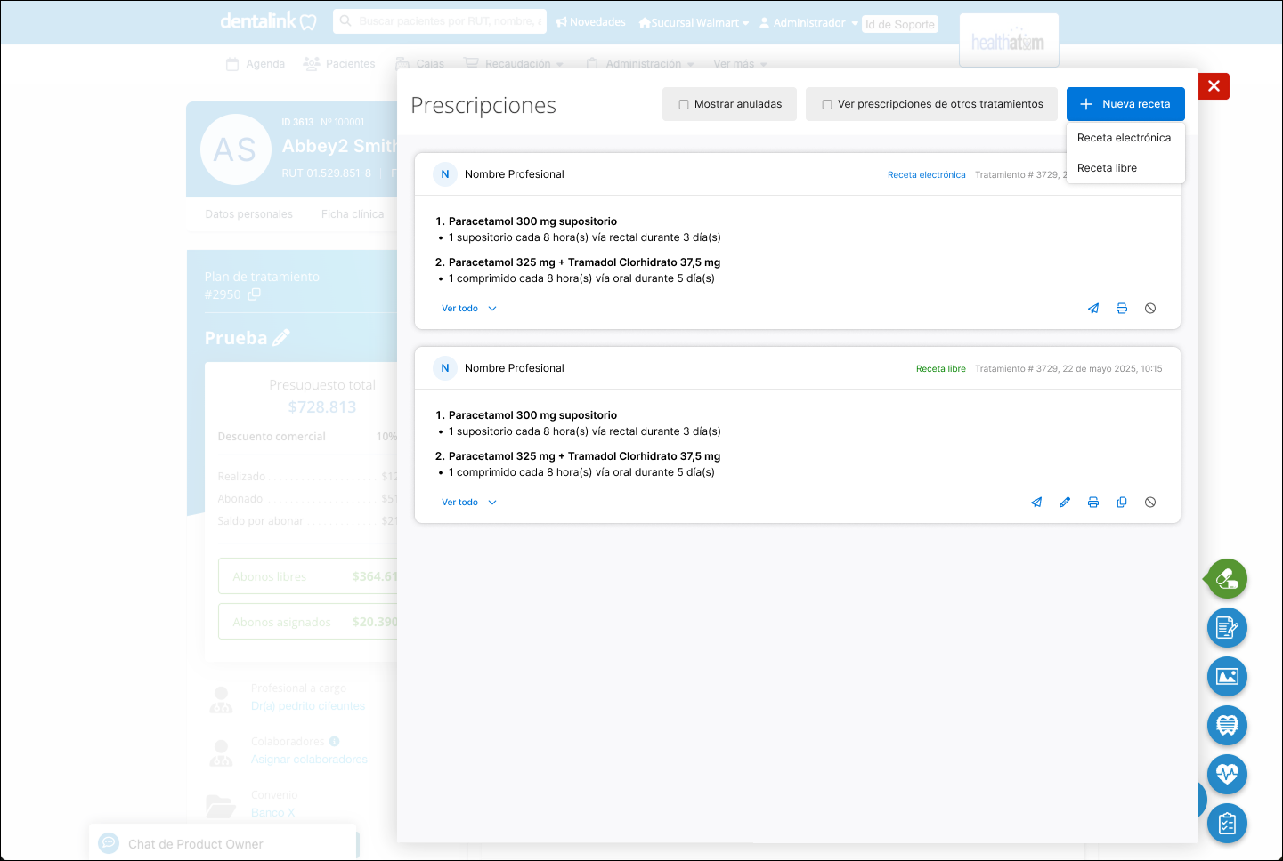Viewport: 1283px width, 861px height.
Task: Void the Receta libre prescription
Action: click(1150, 503)
